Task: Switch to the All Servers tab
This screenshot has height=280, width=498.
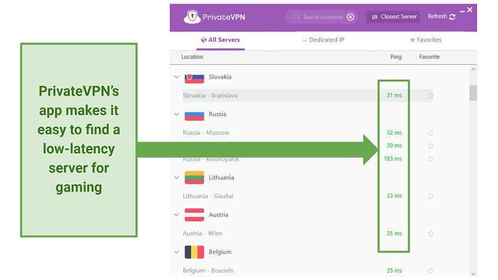Action: 221,40
